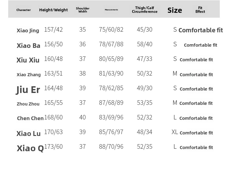Click the name Xiao Lu
The height and width of the screenshot is (171, 228).
point(29,133)
